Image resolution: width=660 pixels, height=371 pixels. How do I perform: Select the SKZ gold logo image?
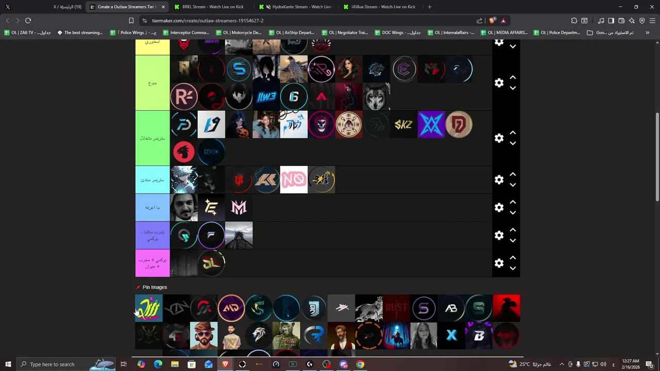click(x=404, y=125)
